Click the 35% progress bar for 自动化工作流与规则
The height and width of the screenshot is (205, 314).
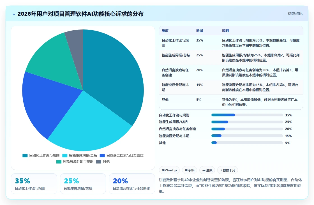[x=247, y=115]
